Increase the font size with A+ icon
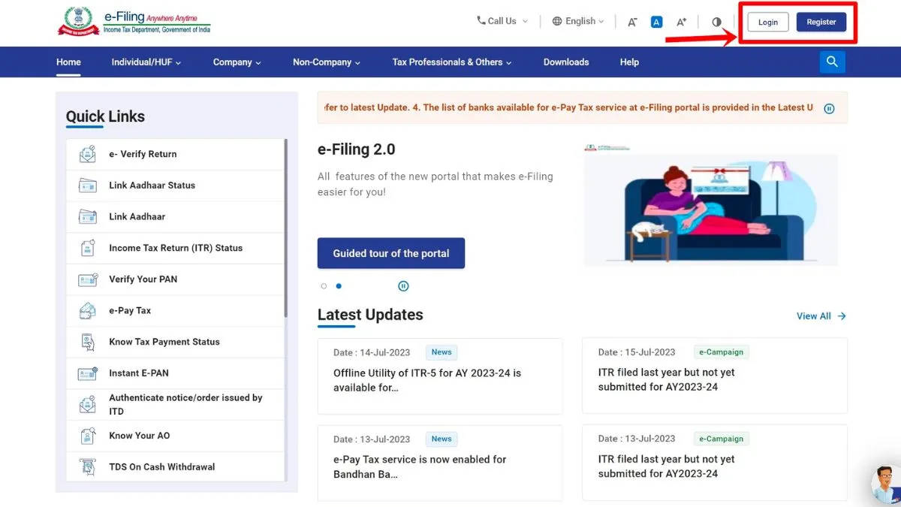The image size is (901, 507). [681, 22]
